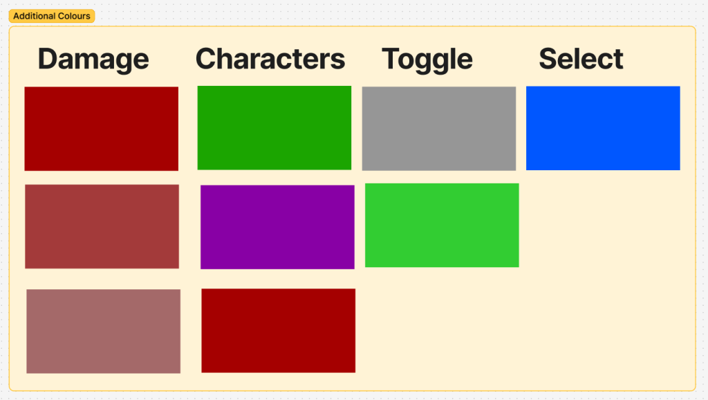Screen dimensions: 708x400
Task: Pick the dark red swatch under Characters
Action: click(278, 330)
